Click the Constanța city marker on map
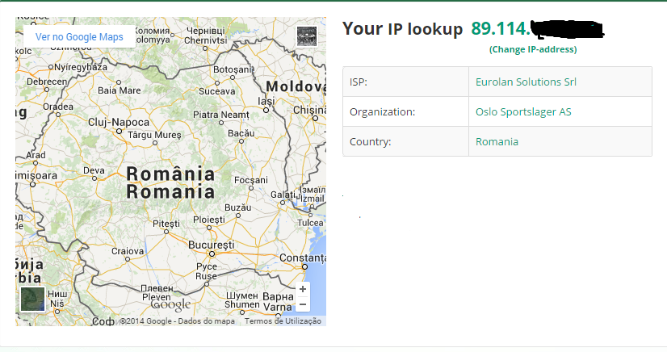 coord(304,265)
